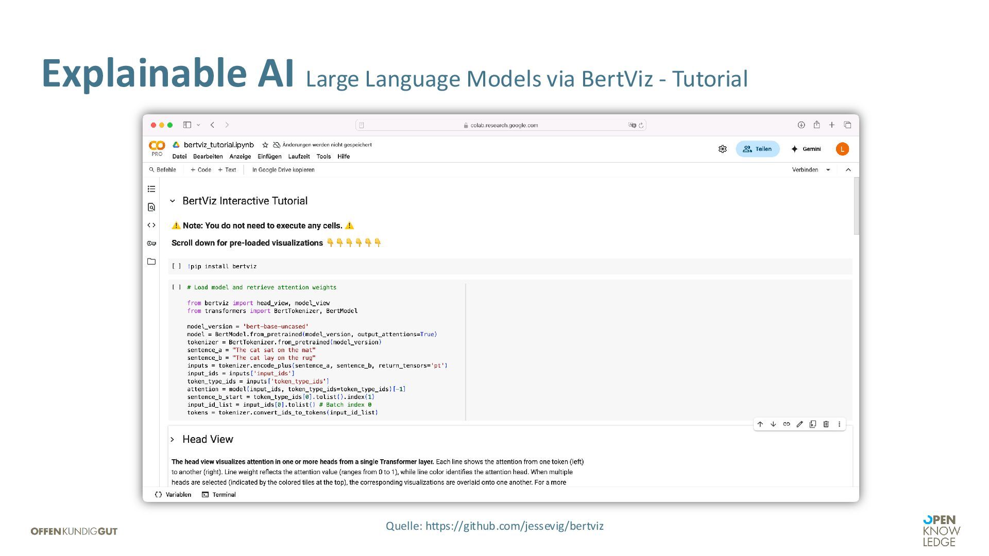This screenshot has height=556, width=989.
Task: Open the find and replace sidebar icon
Action: (x=151, y=207)
